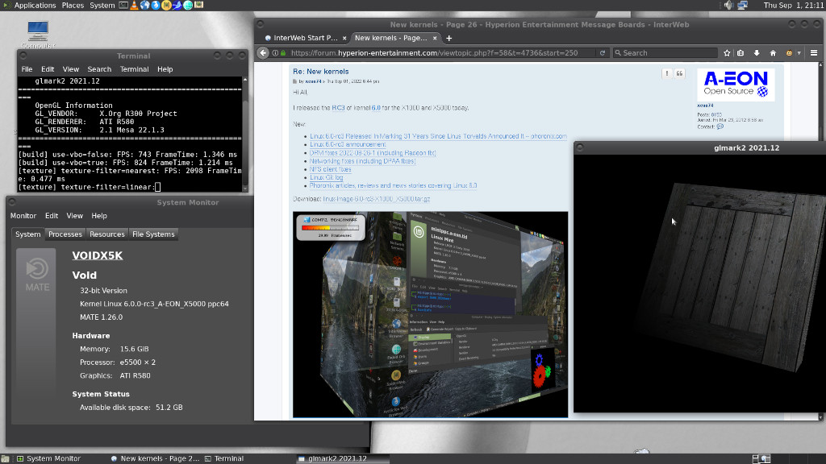Quote the post with the quotation icon
This screenshot has height=464, width=826.
679,73
